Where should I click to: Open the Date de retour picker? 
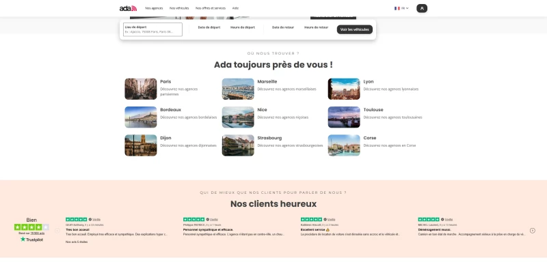[283, 27]
